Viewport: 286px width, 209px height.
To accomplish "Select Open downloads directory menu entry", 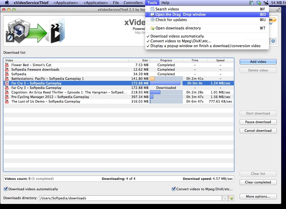I will (x=207, y=28).
